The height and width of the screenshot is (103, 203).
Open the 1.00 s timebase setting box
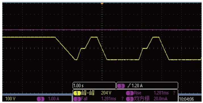click(x=94, y=85)
